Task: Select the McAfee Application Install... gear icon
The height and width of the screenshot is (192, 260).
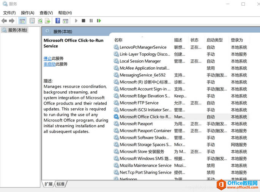Action: [116, 68]
